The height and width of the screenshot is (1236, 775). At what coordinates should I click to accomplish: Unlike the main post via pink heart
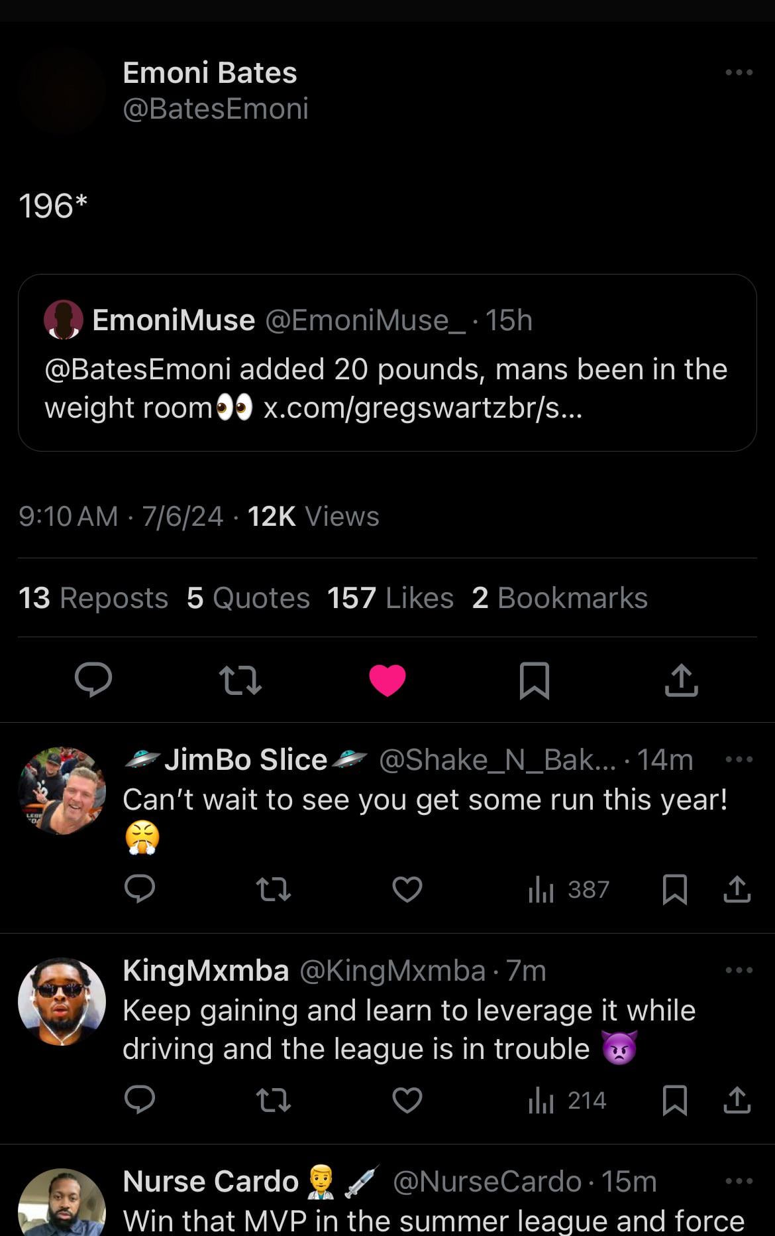click(x=387, y=680)
